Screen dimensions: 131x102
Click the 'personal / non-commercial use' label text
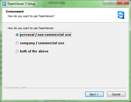click(x=45, y=35)
